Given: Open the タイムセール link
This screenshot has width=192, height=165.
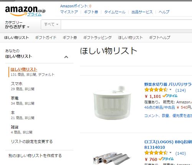Looking at the screenshot, I should (x=115, y=12).
